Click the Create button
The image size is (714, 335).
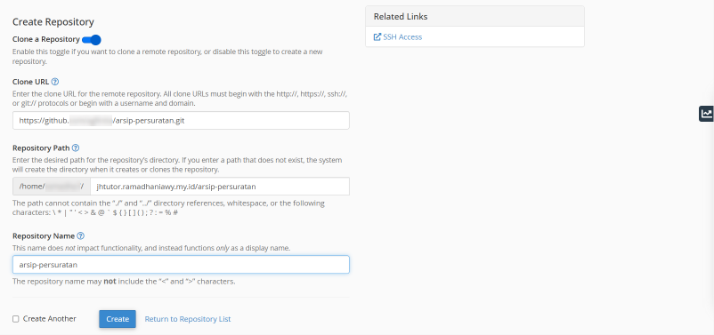point(118,319)
